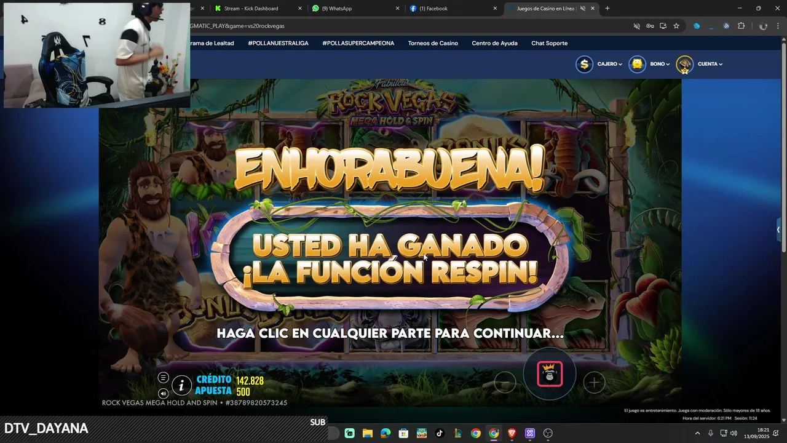Click the gorilla crown spin button

pyautogui.click(x=550, y=374)
